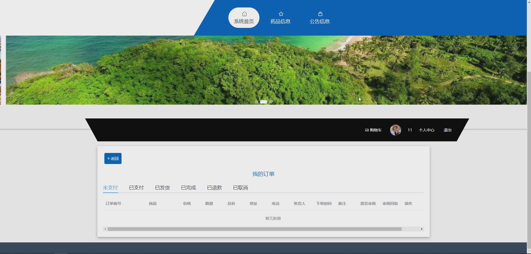Open the 药品信息 menu item

coord(280,18)
